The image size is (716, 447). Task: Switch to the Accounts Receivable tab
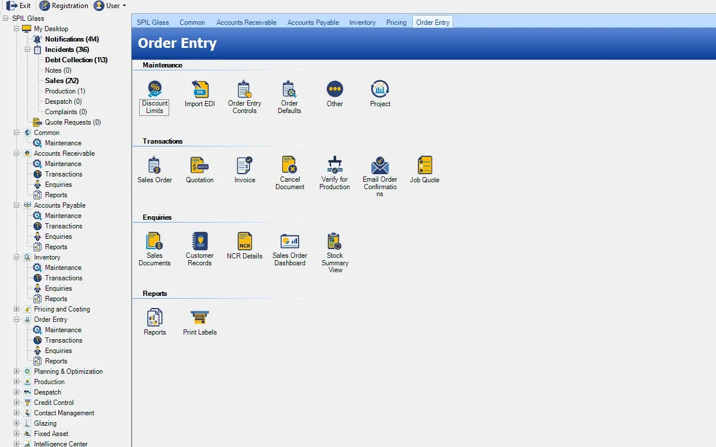click(247, 22)
